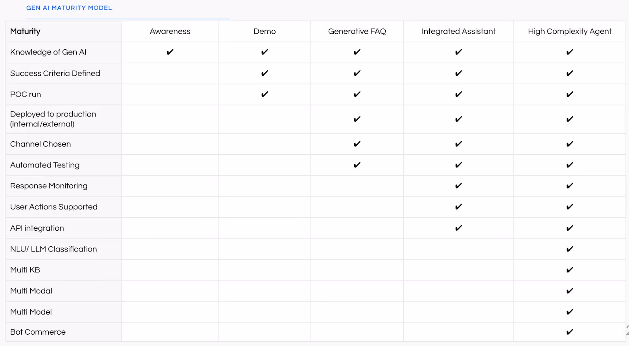
Task: Click High Complexity Agent checkmark for API integration
Action: (x=570, y=228)
